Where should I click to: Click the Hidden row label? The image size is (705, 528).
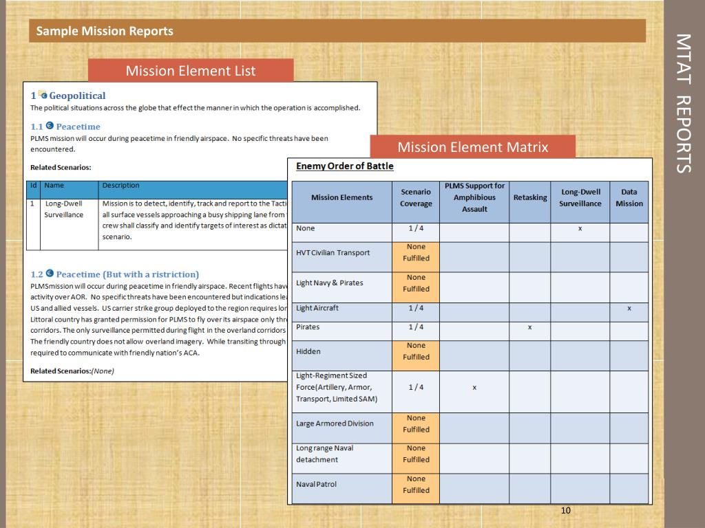click(308, 351)
